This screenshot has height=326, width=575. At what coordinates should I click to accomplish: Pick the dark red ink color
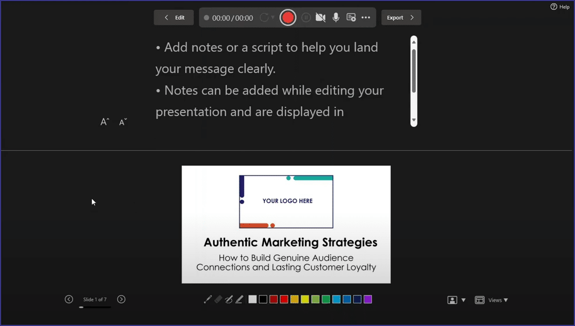[274, 299]
